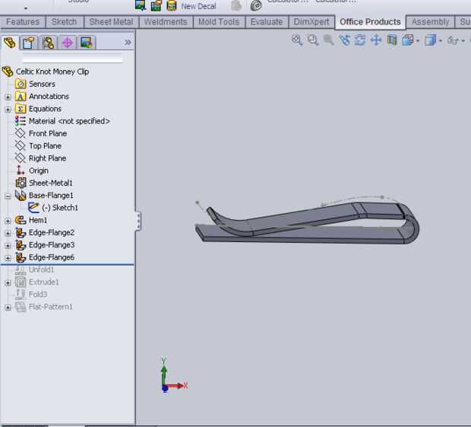The image size is (471, 427).
Task: Switch to the Features tab
Action: [23, 22]
